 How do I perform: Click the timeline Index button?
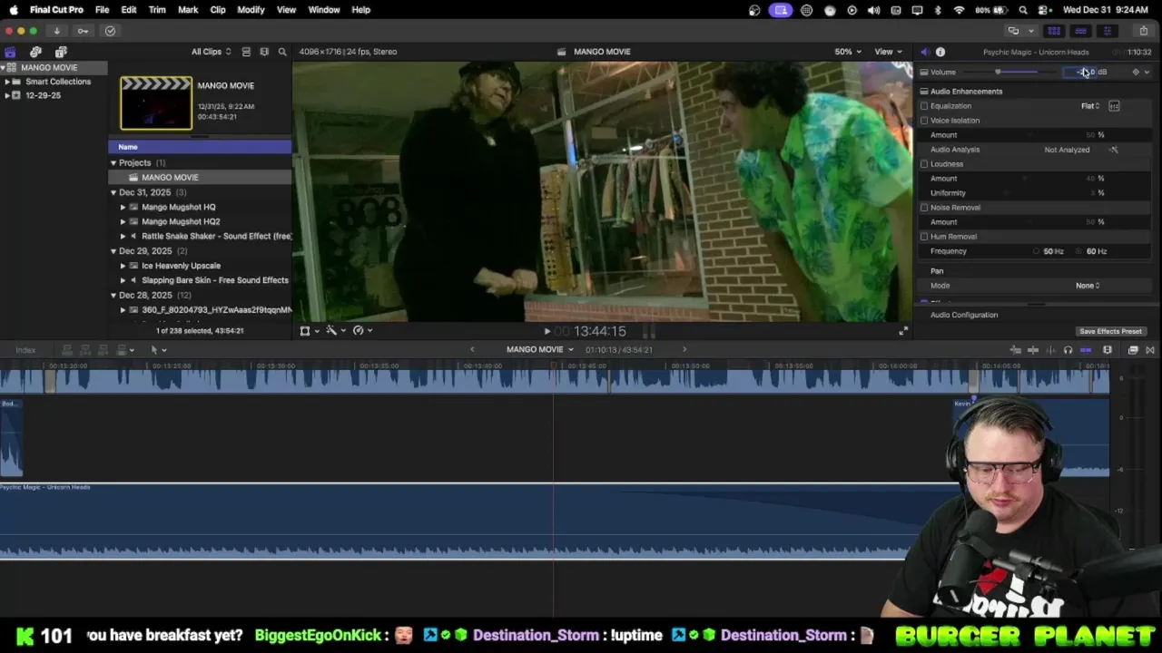point(25,350)
